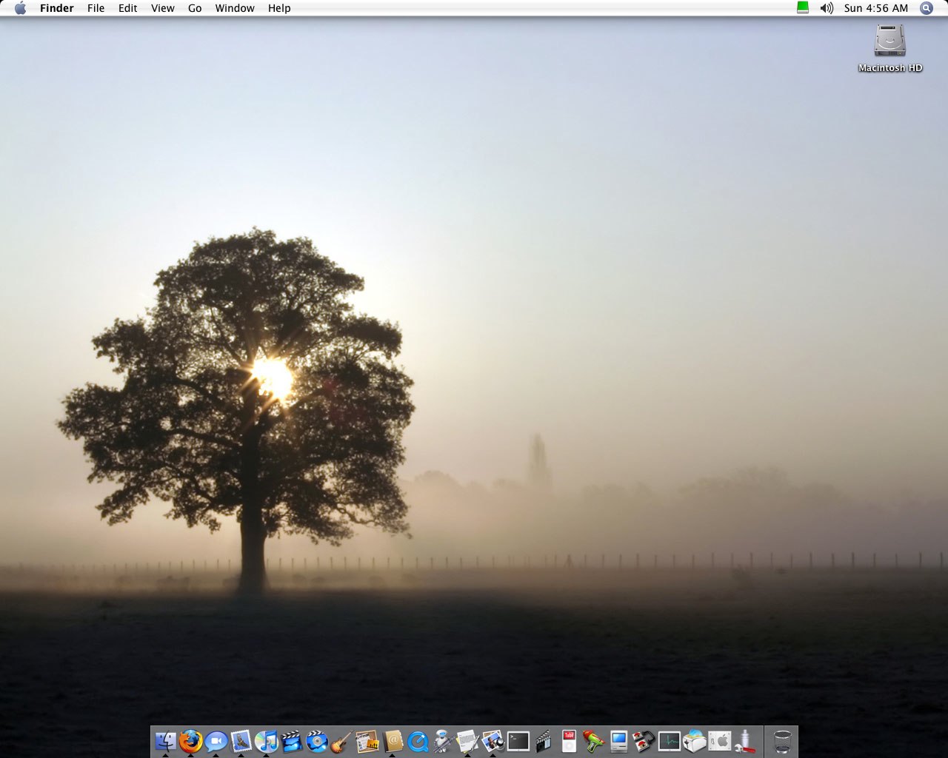948x758 pixels.
Task: Launch Preview from the Dock
Action: point(493,741)
